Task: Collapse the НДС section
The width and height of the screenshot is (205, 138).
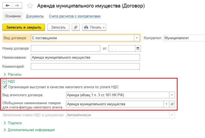Action: click(x=5, y=82)
